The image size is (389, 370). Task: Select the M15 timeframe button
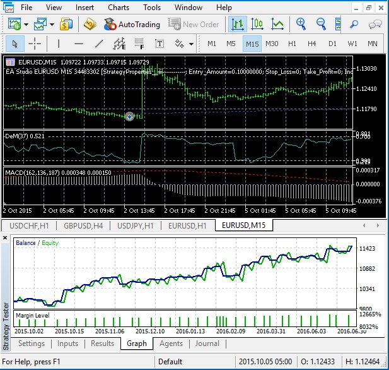[x=252, y=44]
